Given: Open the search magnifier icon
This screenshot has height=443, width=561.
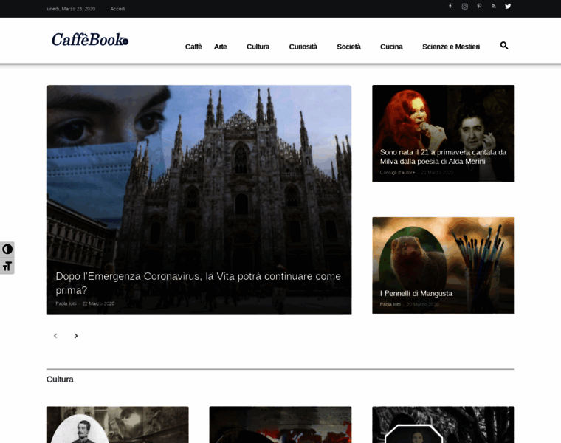Looking at the screenshot, I should click(x=504, y=46).
